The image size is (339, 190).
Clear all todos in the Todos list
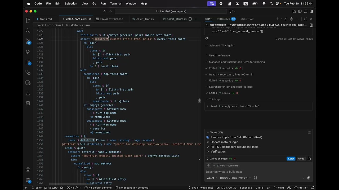(309, 132)
